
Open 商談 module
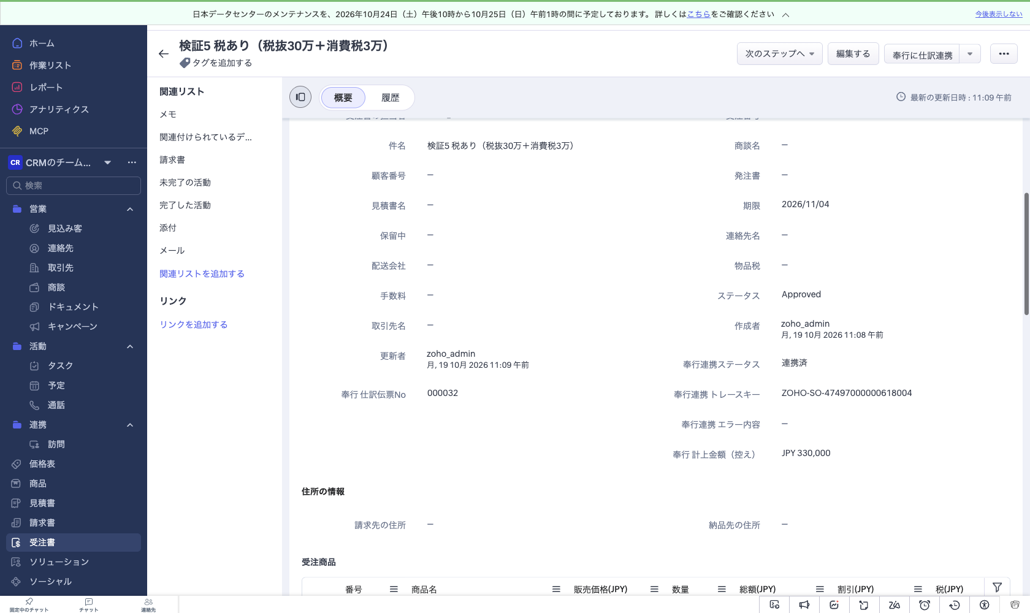click(x=56, y=287)
